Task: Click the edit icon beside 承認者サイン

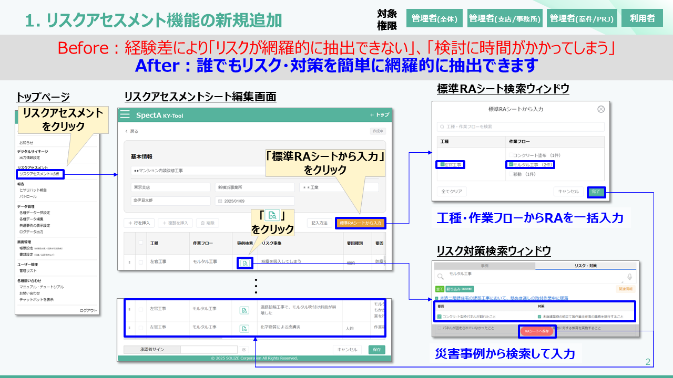Action: pos(244,350)
